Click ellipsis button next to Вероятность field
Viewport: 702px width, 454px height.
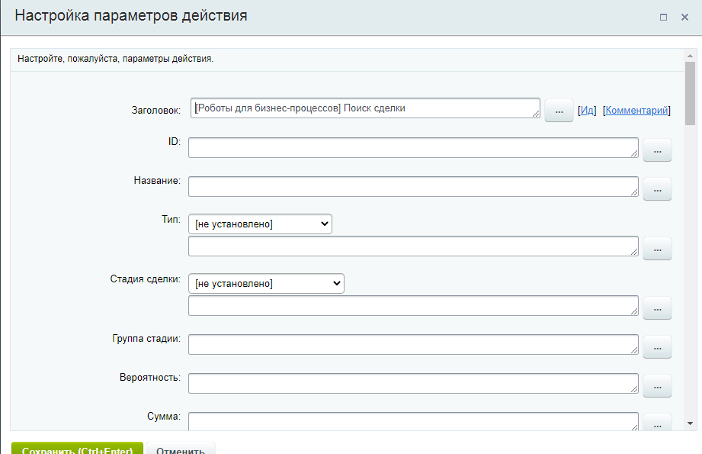coord(657,385)
